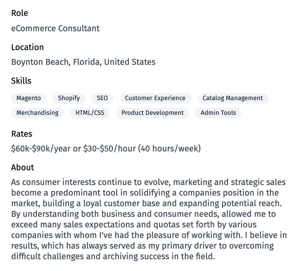Choose the Product Development tag
297x271 pixels.
[x=153, y=113]
